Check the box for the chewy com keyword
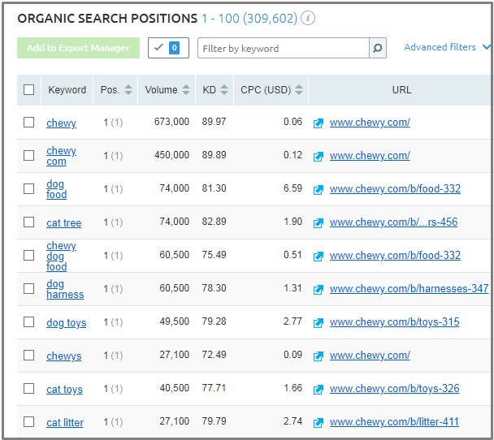 (28, 155)
